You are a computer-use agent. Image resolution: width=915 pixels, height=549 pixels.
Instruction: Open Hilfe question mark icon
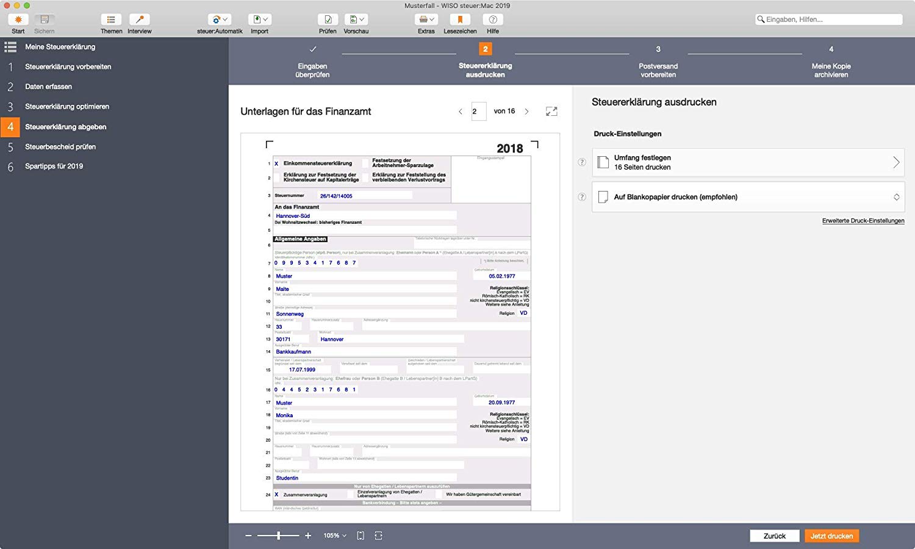tap(493, 20)
